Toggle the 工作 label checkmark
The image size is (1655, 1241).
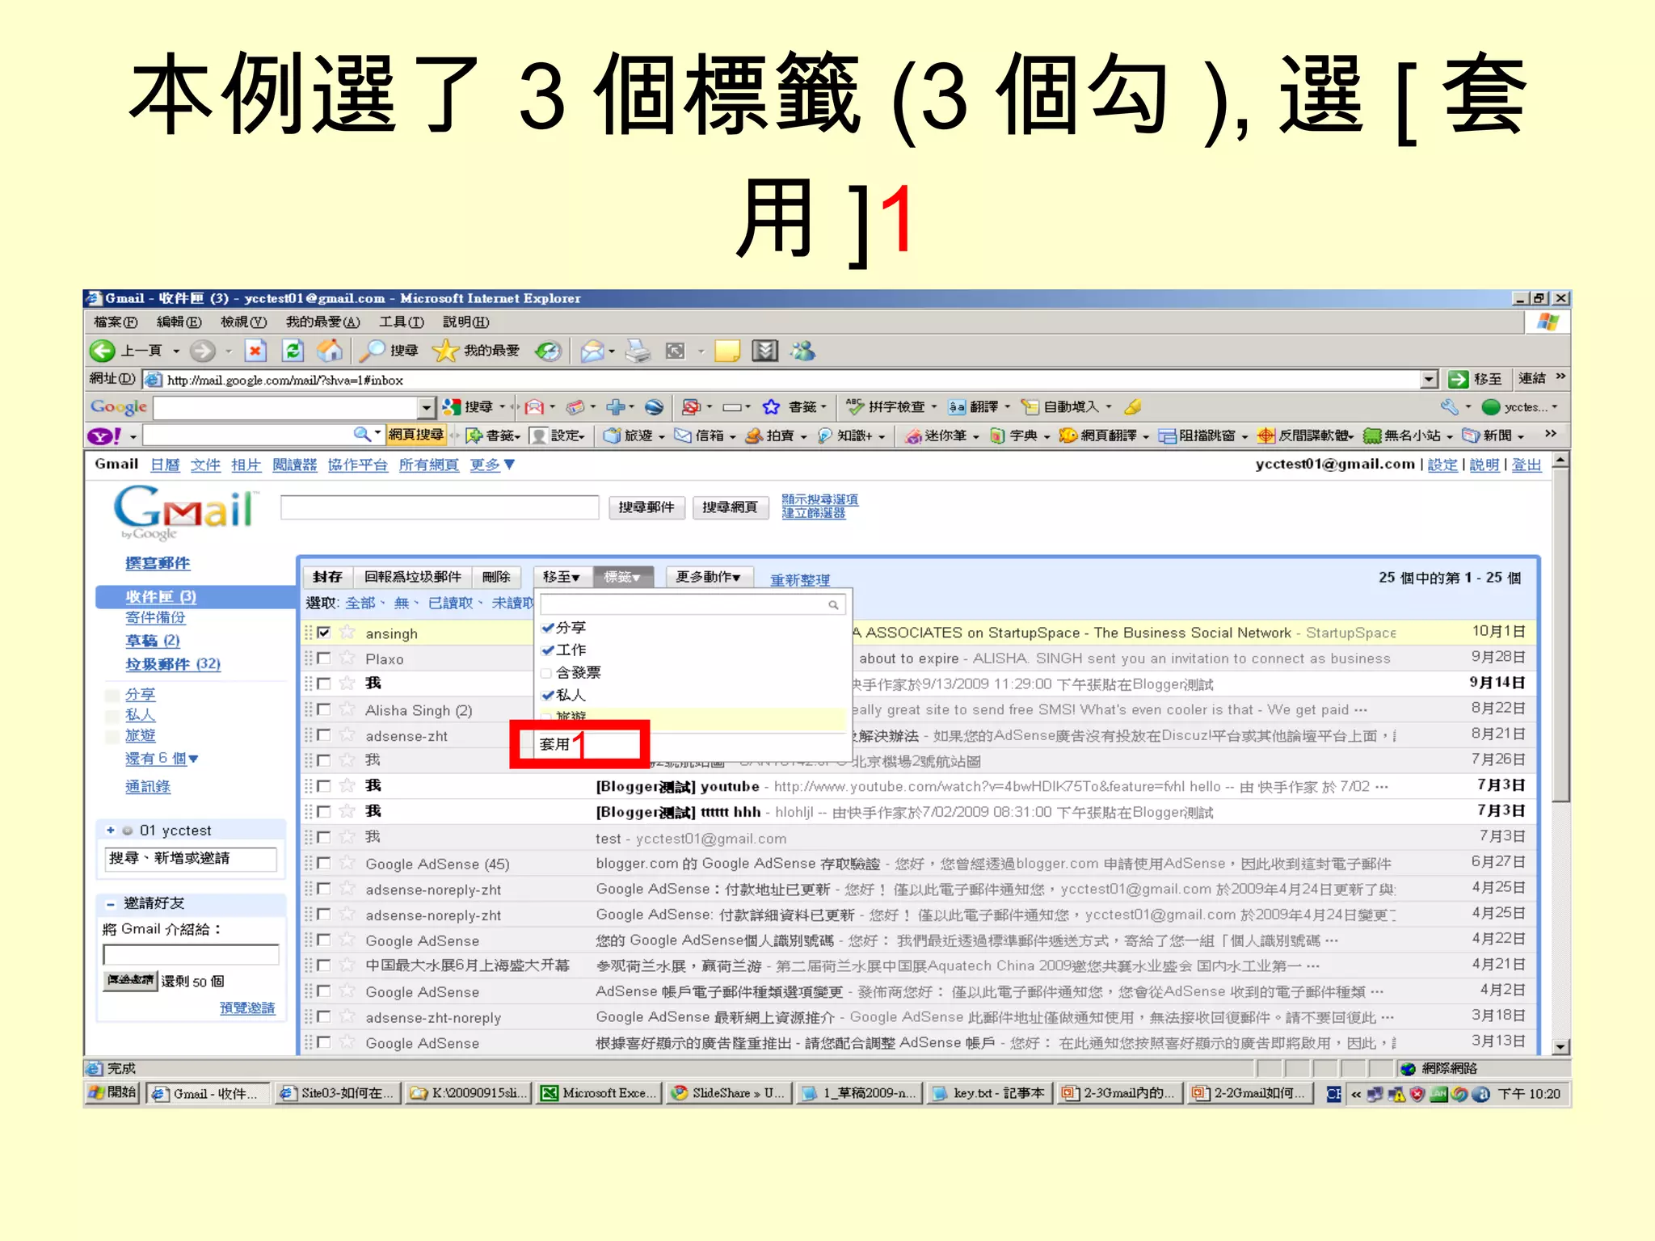coord(548,650)
